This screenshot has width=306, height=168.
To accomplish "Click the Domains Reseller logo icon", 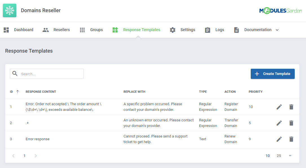I will [10, 10].
